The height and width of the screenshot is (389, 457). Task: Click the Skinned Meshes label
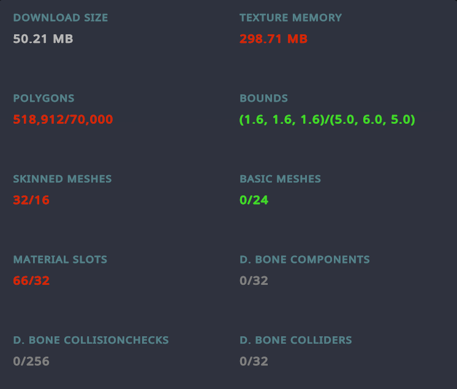click(62, 179)
